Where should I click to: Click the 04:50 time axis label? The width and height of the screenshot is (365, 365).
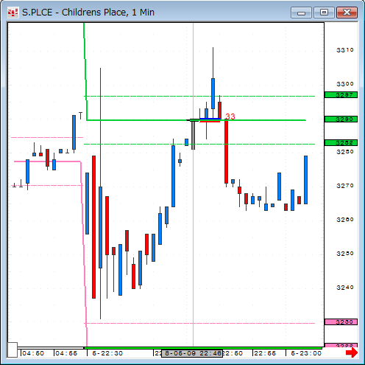click(33, 353)
